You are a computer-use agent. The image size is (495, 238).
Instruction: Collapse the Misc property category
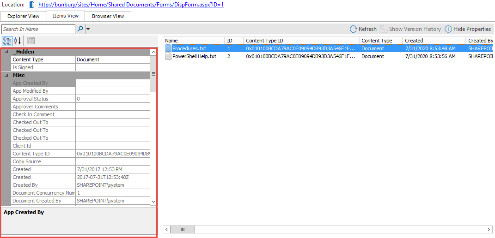pyautogui.click(x=6, y=75)
